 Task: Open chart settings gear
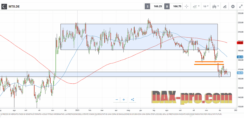(x=233, y=6)
